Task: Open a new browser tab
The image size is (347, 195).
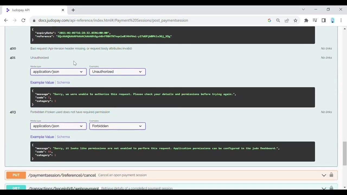Action: pyautogui.click(x=73, y=10)
